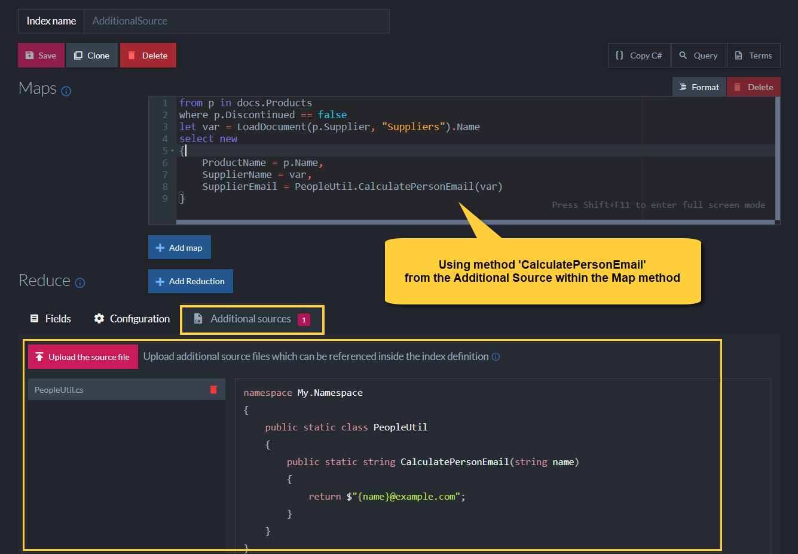
Task: Select the Additional sources tab
Action: pos(252,319)
